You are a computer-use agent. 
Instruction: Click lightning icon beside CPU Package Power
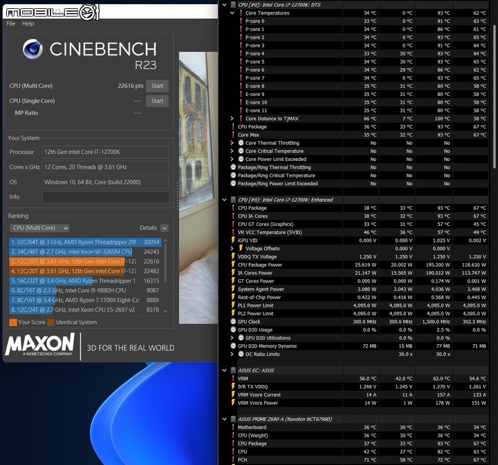(x=233, y=265)
